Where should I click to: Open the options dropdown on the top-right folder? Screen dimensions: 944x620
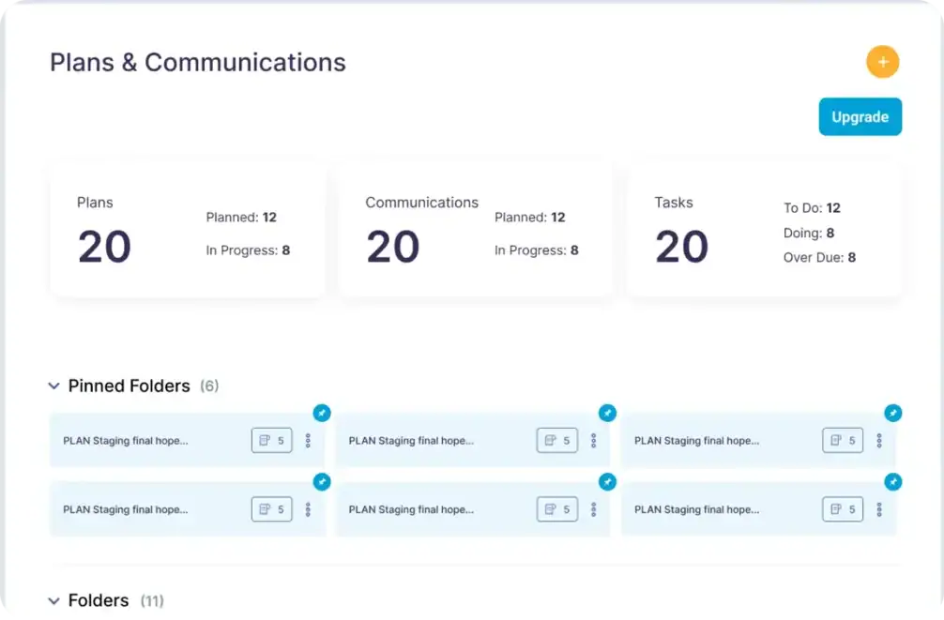[879, 440]
